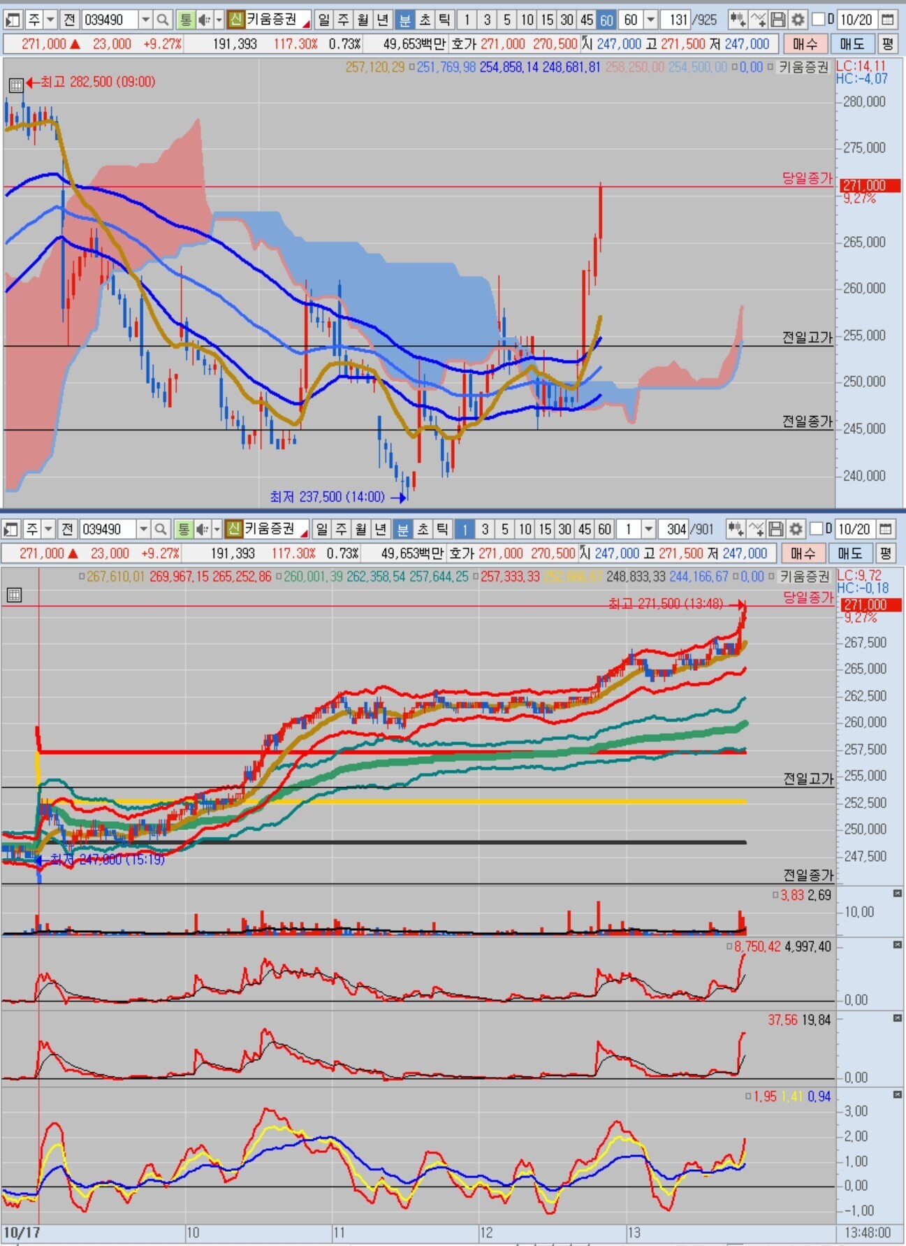Toggle the 60-minute interval in the upper chart
The image size is (906, 1246).
(606, 20)
